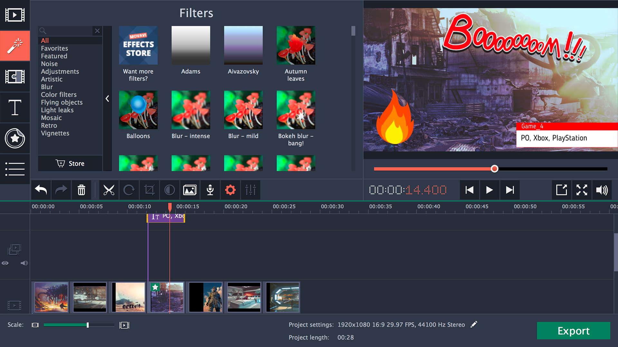618x347 pixels.
Task: Select the Crop tool
Action: (x=149, y=190)
